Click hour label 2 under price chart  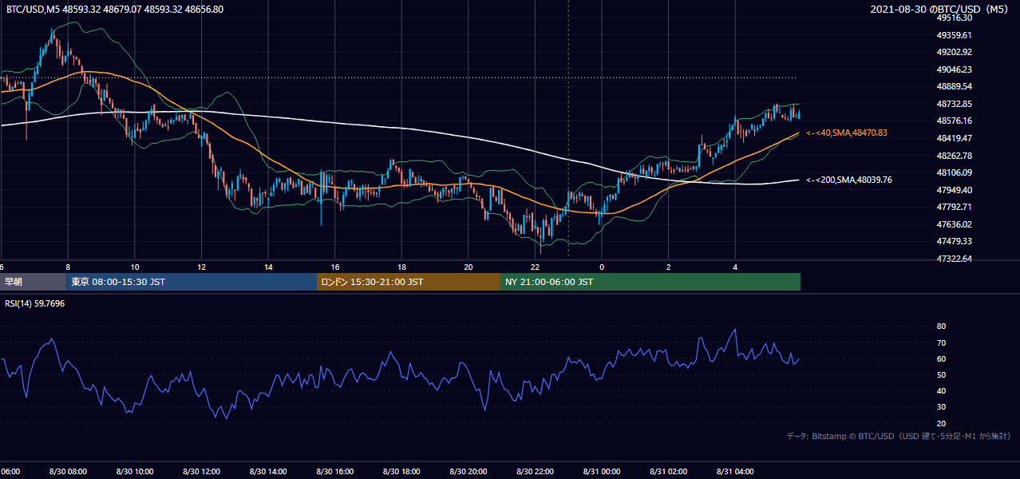click(668, 267)
